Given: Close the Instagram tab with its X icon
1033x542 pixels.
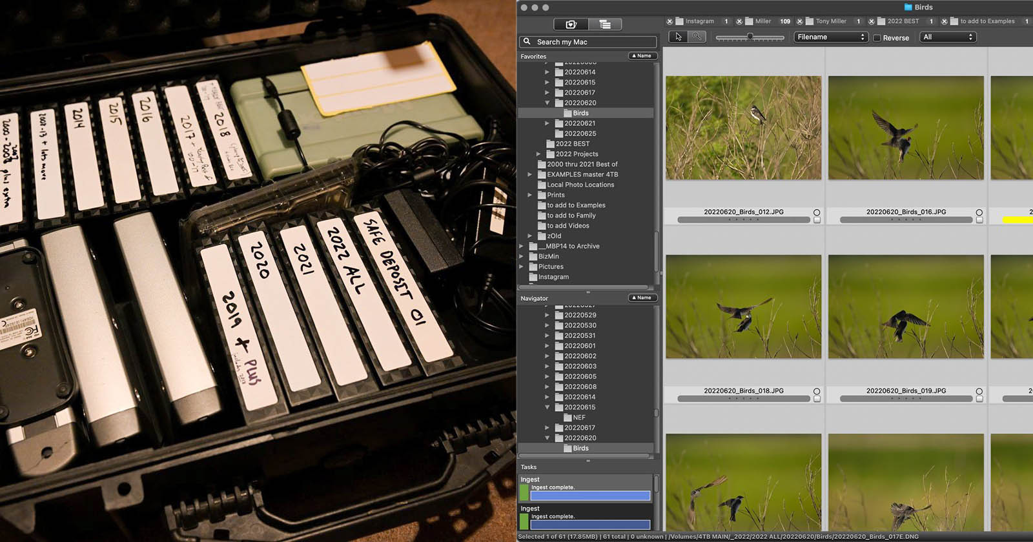Looking at the screenshot, I should coord(670,21).
